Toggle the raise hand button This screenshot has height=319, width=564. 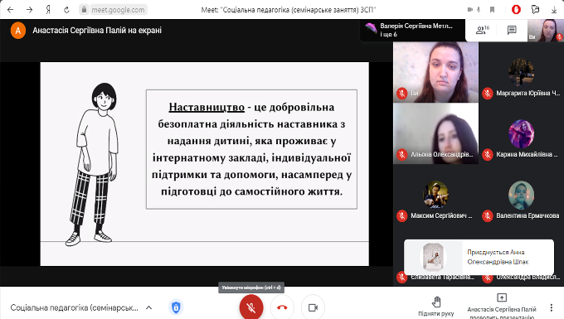point(436,307)
